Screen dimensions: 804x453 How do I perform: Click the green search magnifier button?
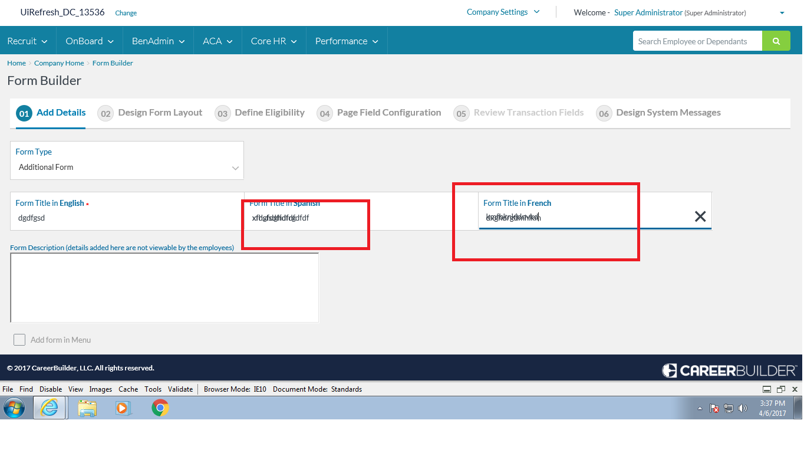click(x=776, y=41)
